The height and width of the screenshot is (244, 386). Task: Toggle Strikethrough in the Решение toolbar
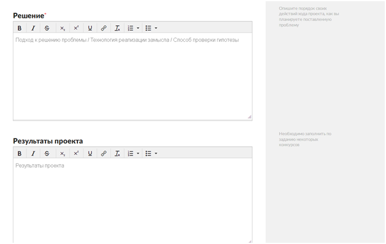[x=47, y=28]
